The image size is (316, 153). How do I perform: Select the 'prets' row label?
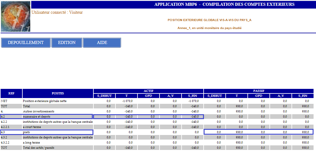26,132
